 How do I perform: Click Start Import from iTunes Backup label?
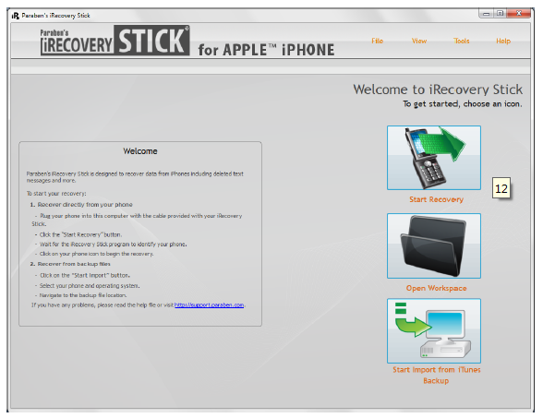pyautogui.click(x=436, y=375)
